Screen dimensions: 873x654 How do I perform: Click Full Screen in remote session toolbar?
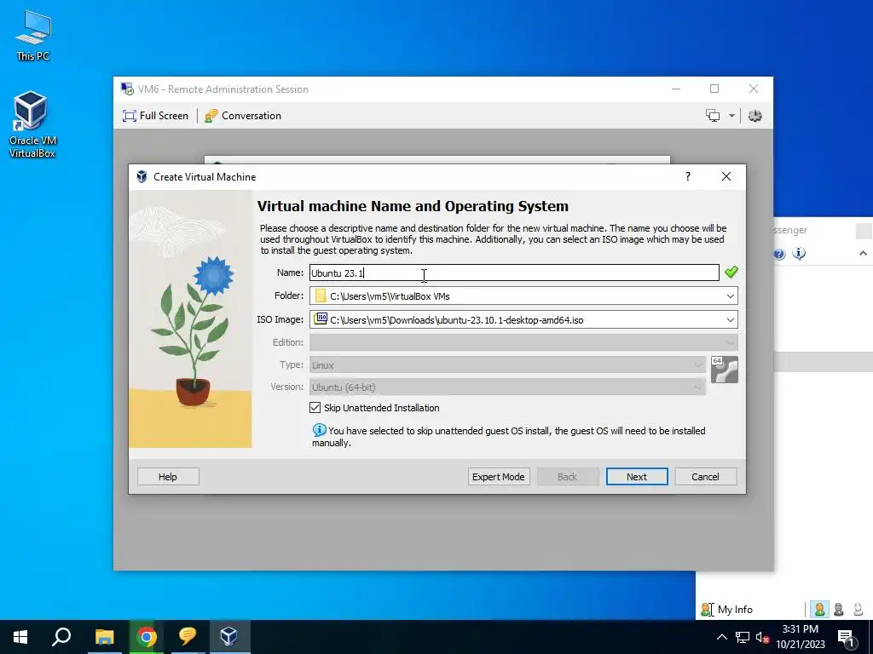pyautogui.click(x=155, y=116)
